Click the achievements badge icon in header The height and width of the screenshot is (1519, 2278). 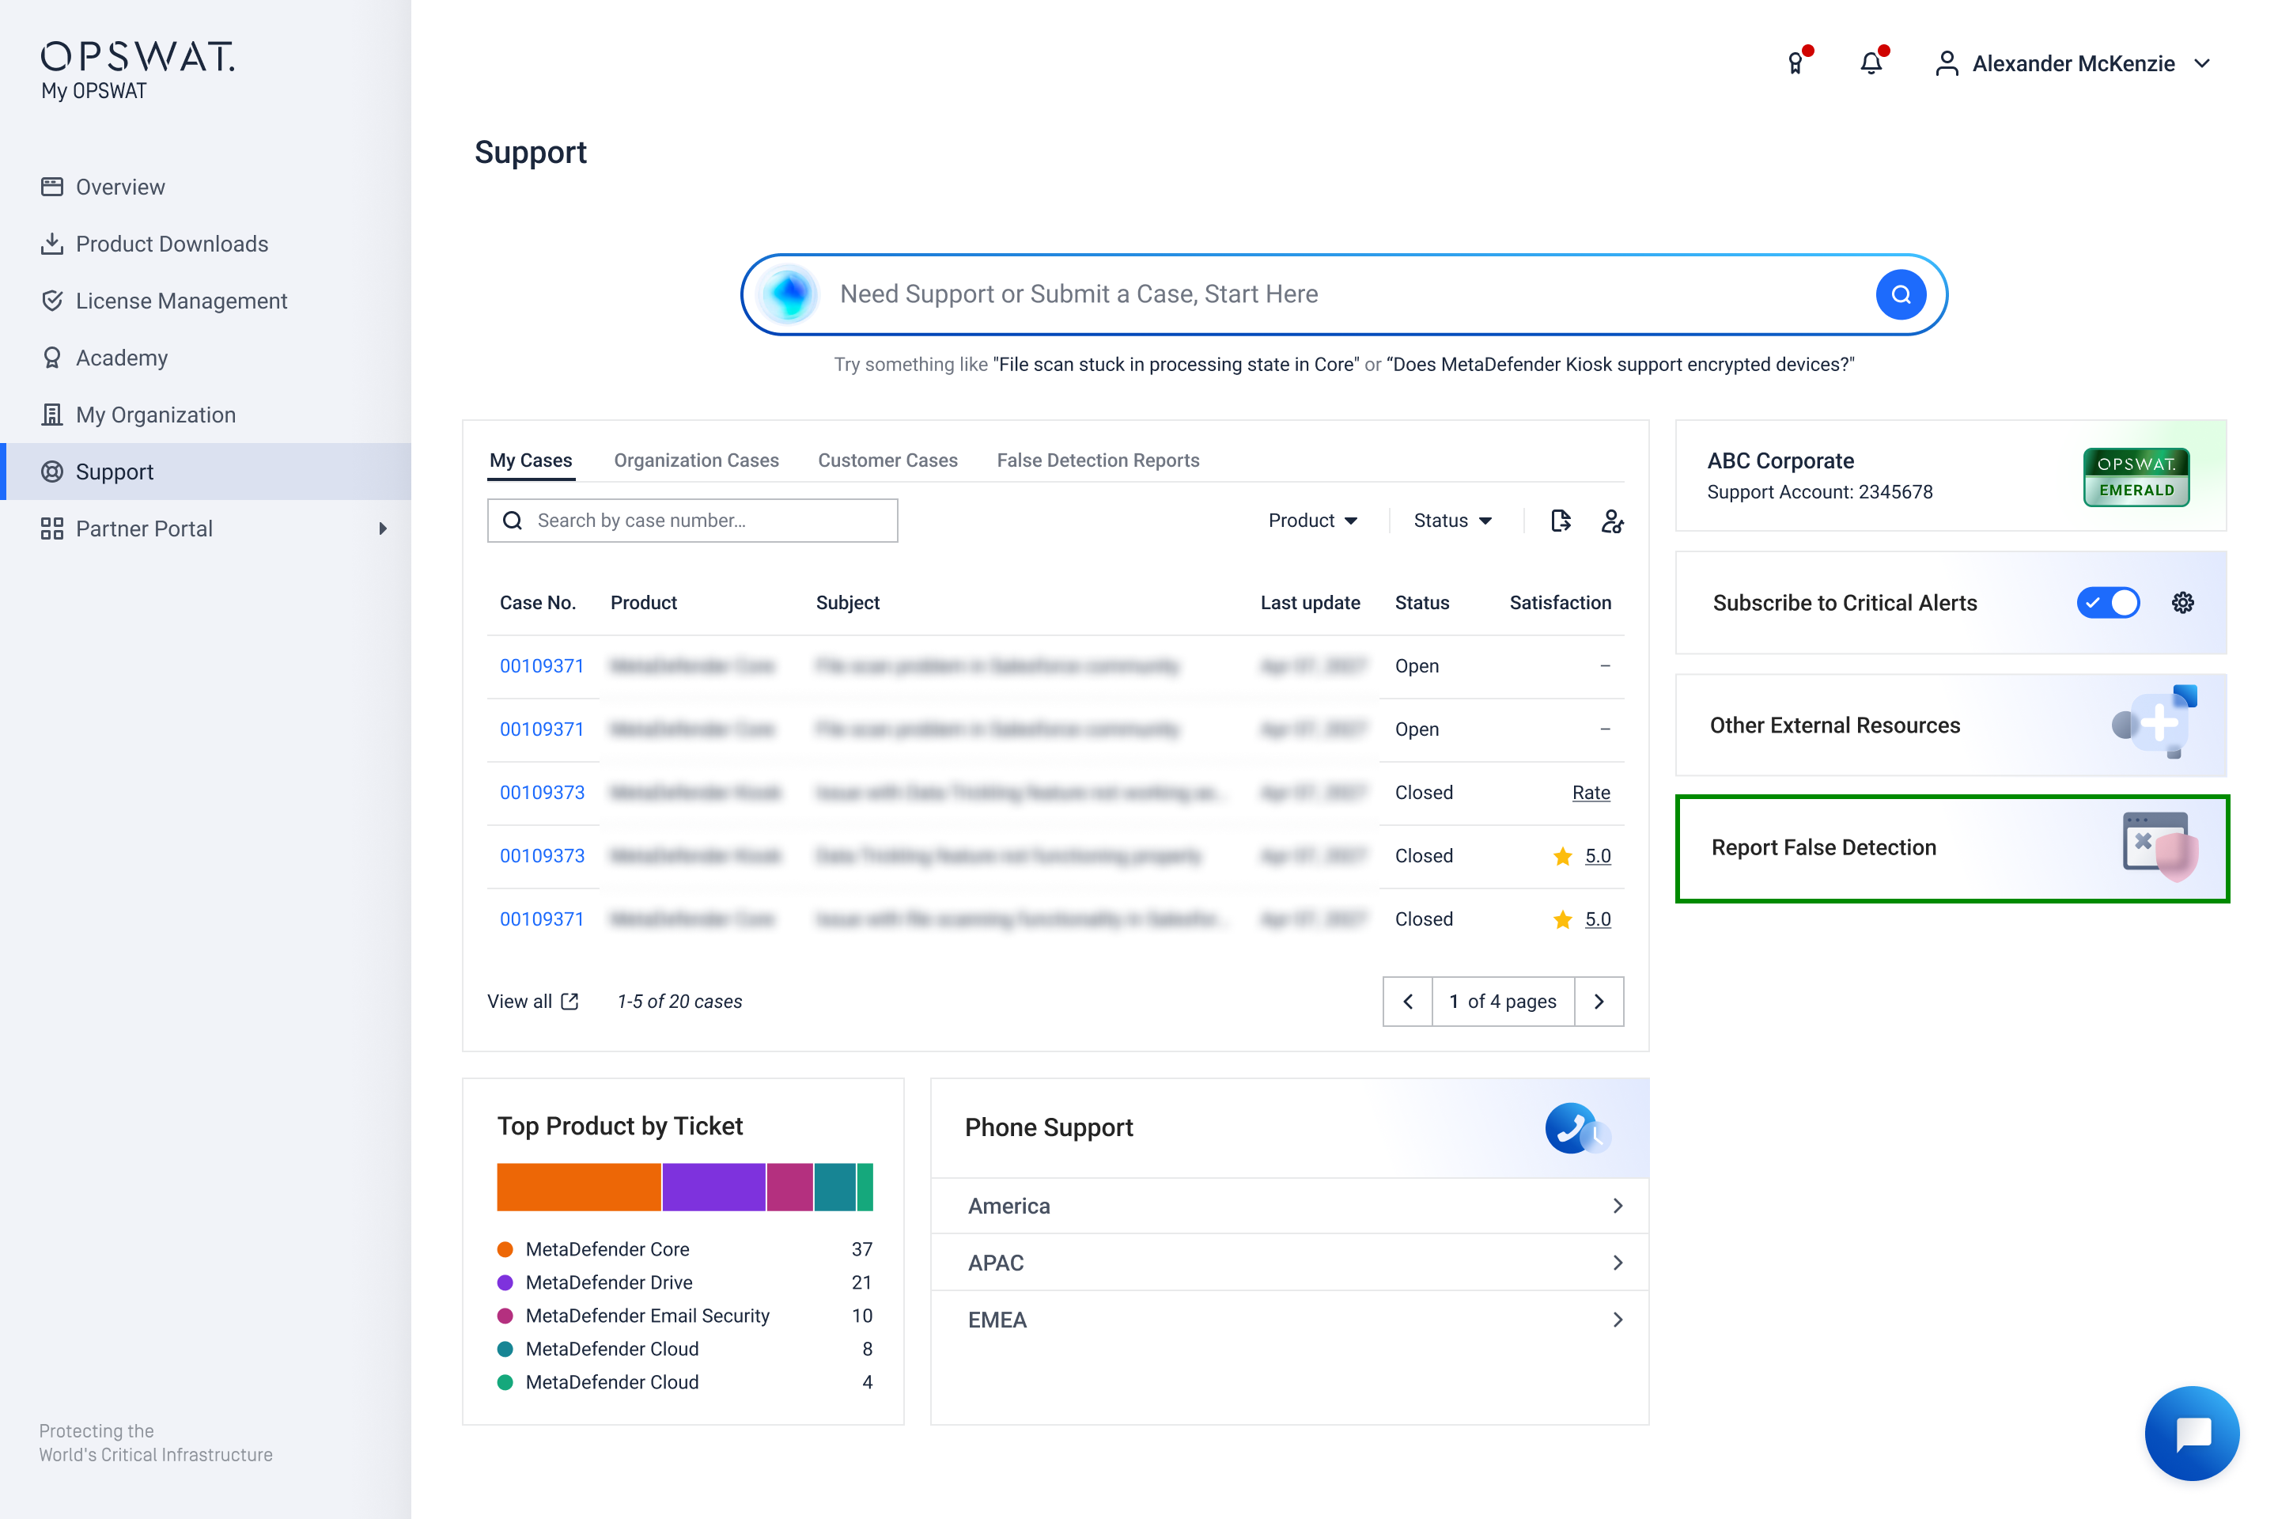click(x=1796, y=64)
